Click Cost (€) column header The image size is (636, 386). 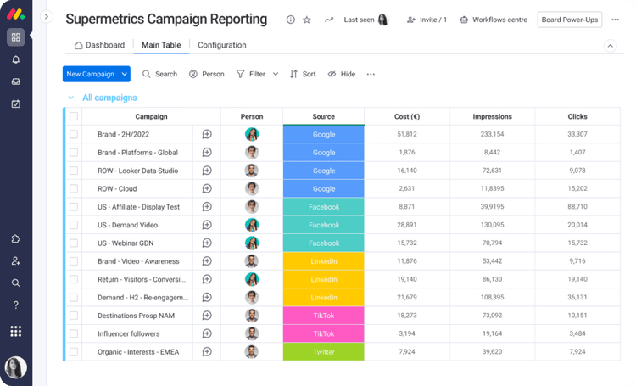pos(407,116)
